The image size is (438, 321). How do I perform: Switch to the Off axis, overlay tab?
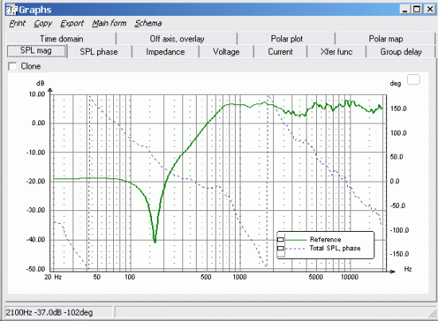(x=177, y=38)
